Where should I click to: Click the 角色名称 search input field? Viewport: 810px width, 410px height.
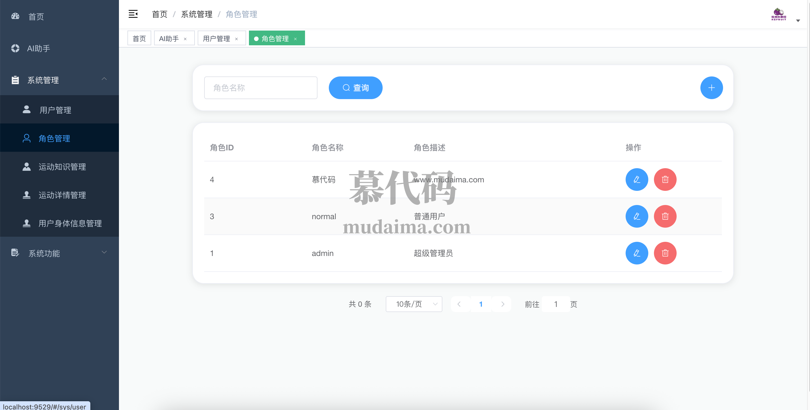pos(260,88)
